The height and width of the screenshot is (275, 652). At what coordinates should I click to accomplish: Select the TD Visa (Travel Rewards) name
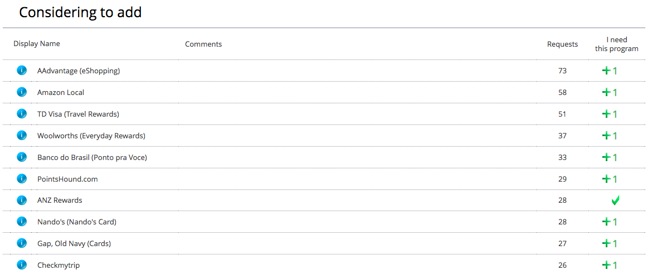78,114
